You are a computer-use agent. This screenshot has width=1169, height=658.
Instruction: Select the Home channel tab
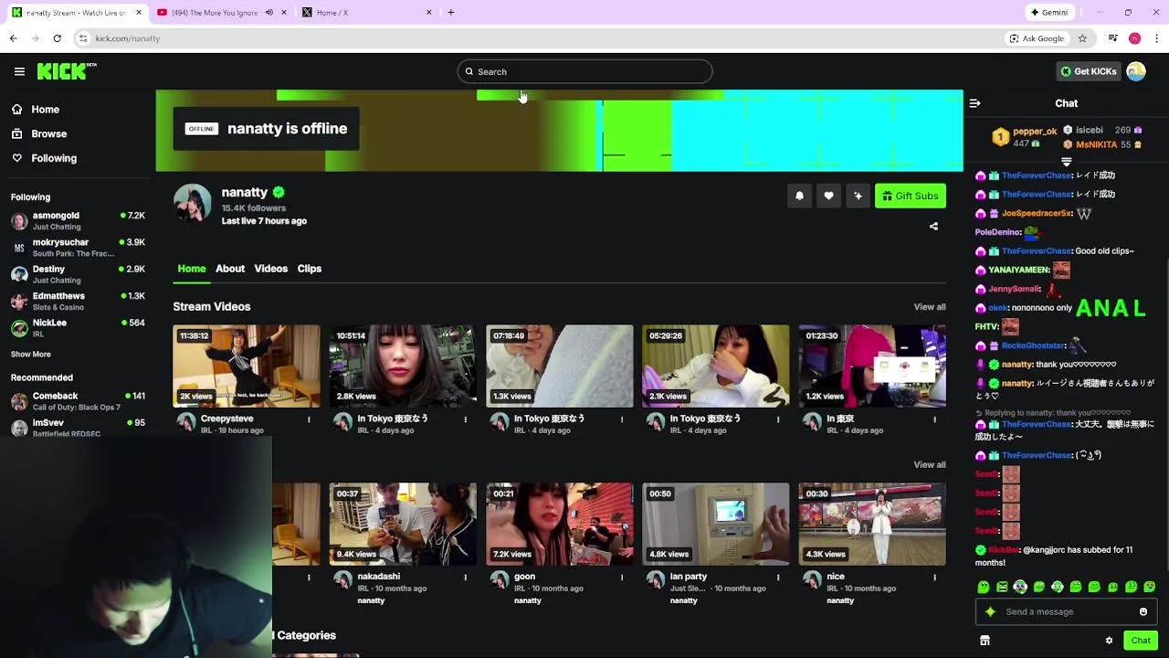tap(192, 269)
